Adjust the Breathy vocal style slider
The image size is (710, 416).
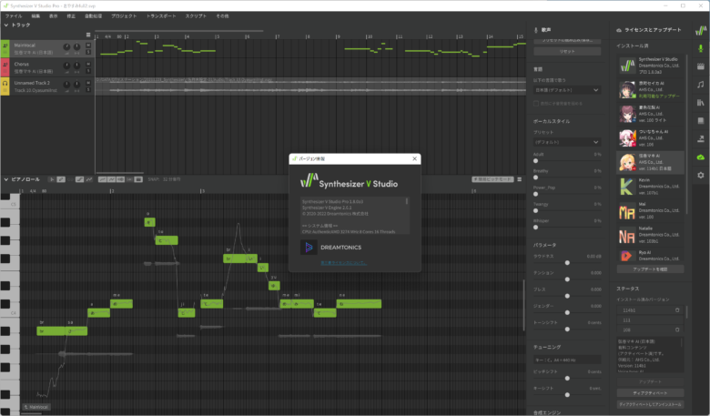[x=535, y=178]
